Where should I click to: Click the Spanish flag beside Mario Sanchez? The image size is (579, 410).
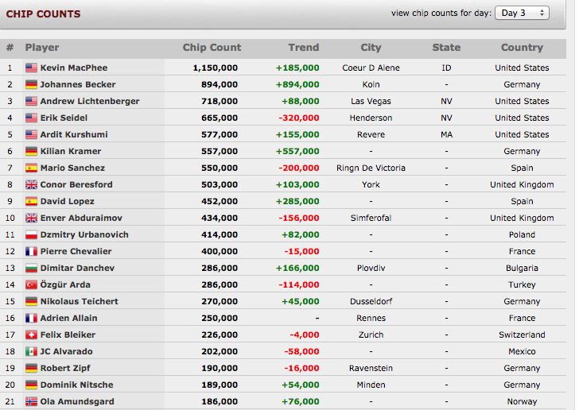pos(31,168)
